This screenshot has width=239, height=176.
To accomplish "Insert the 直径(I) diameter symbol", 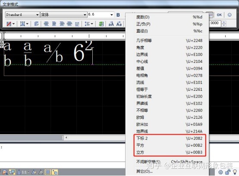I will [x=169, y=31].
